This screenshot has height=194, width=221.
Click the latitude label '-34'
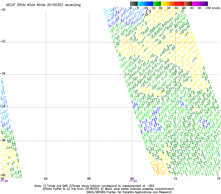(x=3, y=73)
